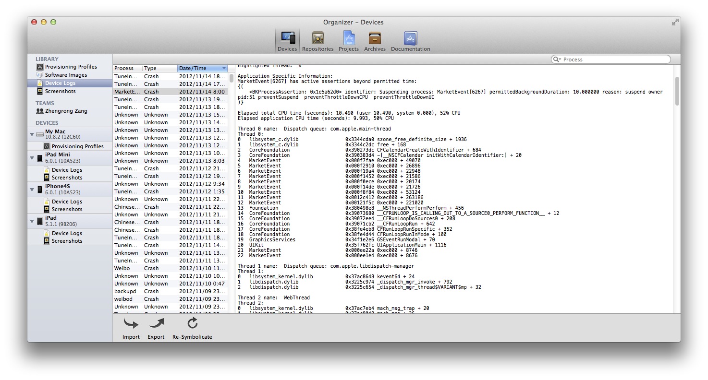Select the Weibo crash log row
This screenshot has width=708, height=380.
point(171,268)
